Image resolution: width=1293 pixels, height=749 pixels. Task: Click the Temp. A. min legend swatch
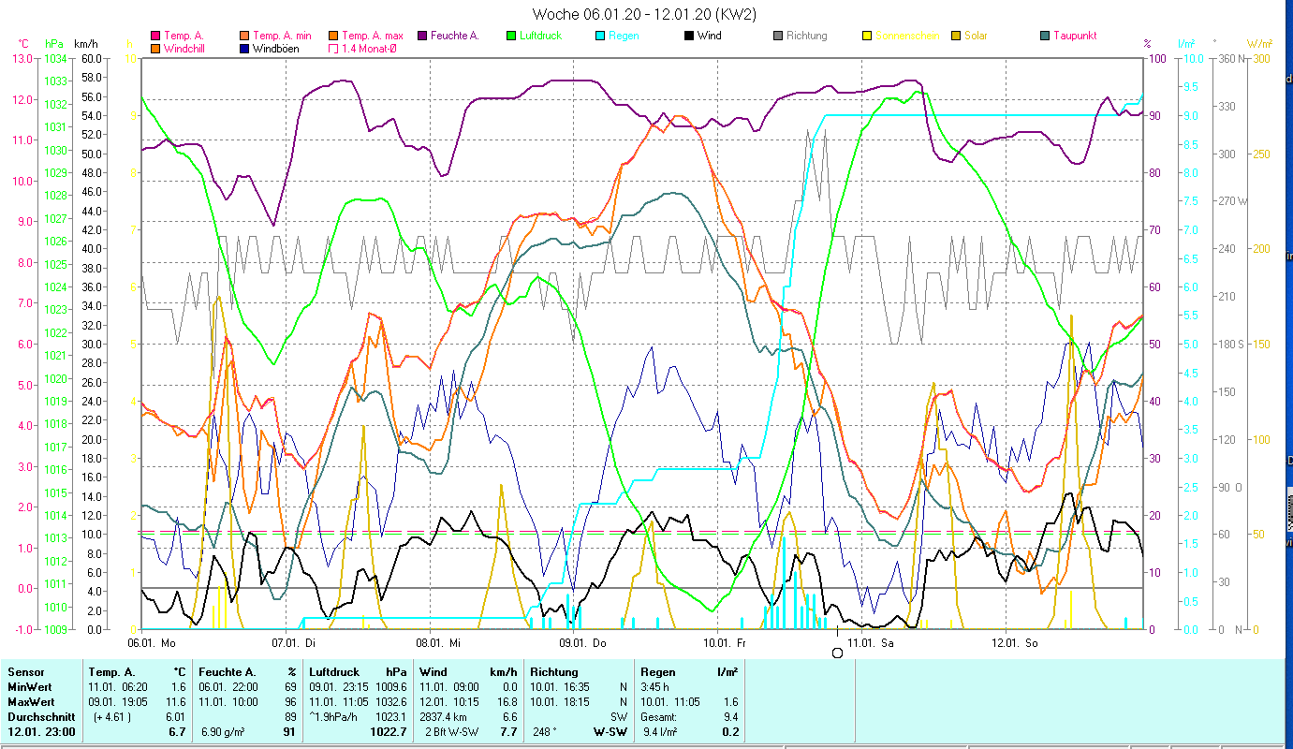(x=243, y=36)
